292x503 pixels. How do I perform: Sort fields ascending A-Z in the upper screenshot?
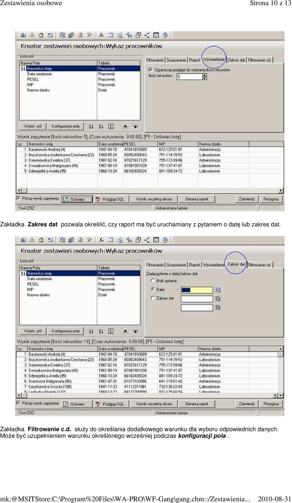pyautogui.click(x=91, y=127)
